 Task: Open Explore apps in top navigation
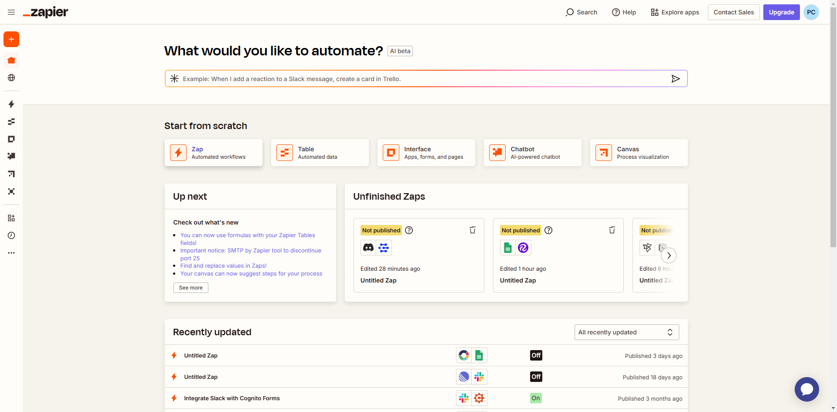click(675, 12)
